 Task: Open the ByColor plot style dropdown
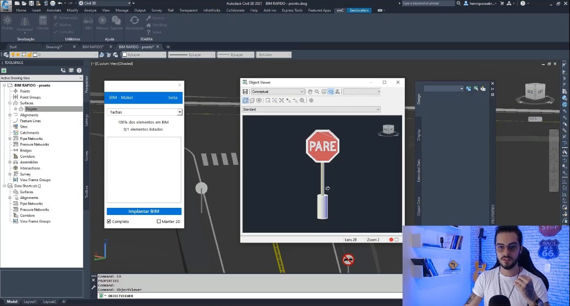[273, 55]
